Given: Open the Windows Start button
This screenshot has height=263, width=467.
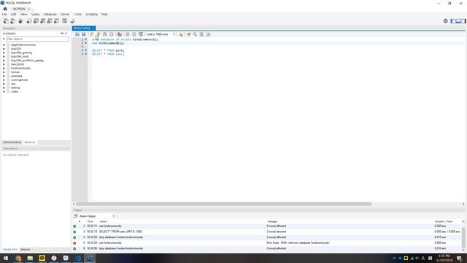Looking at the screenshot, I should [6, 258].
